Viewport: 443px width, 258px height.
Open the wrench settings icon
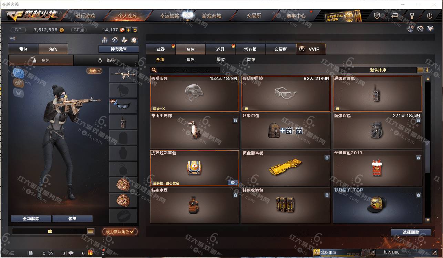tap(411, 16)
